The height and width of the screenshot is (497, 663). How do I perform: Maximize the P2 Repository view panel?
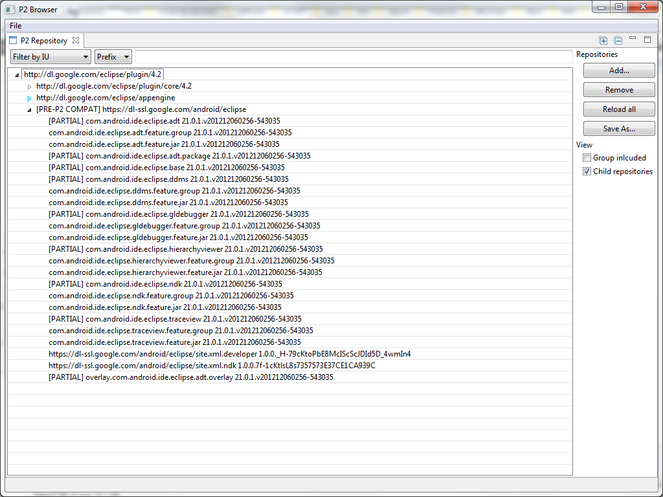pyautogui.click(x=647, y=39)
